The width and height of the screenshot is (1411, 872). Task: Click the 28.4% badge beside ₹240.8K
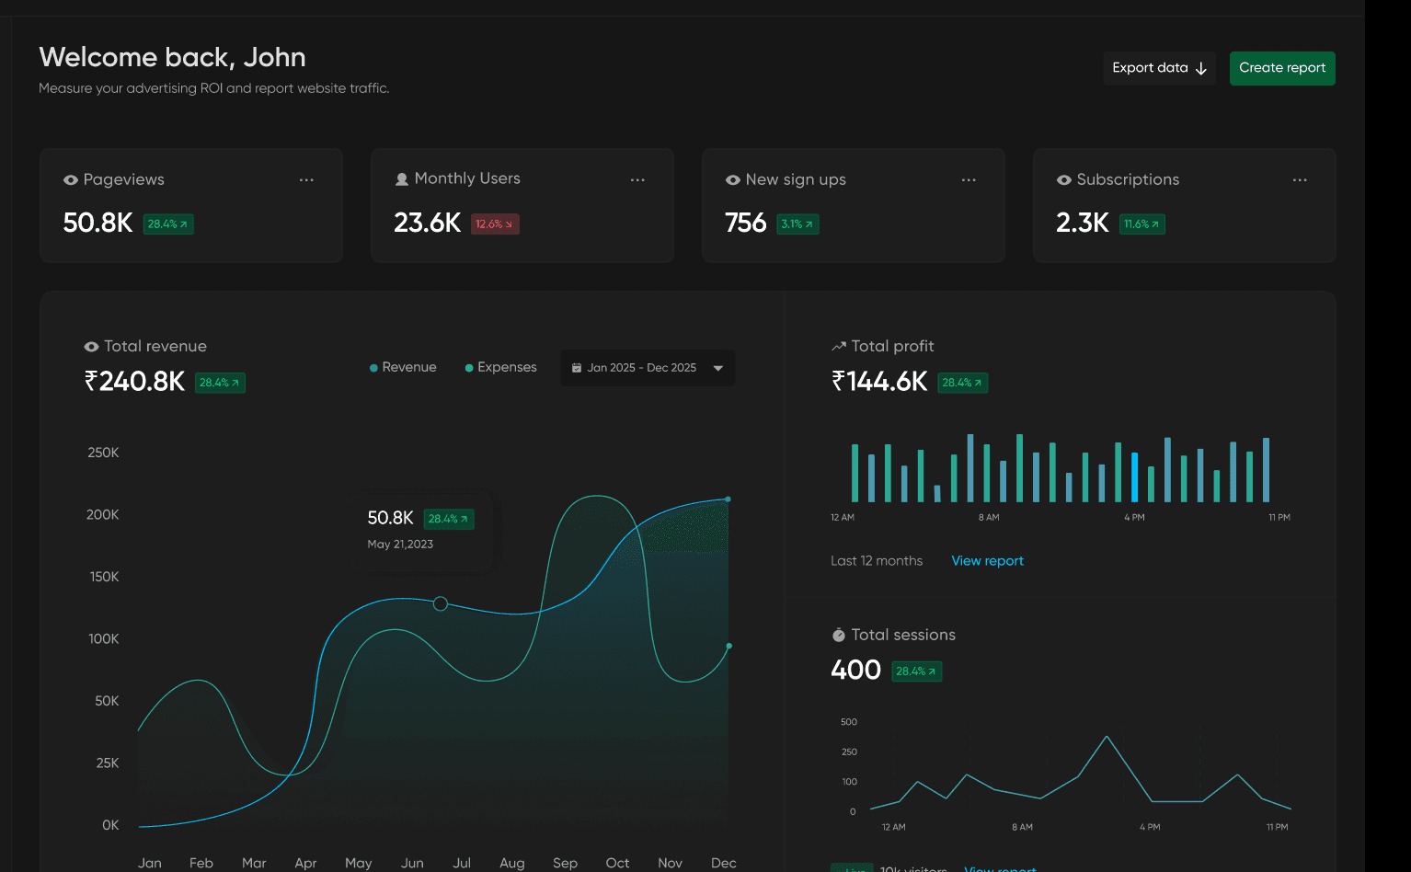coord(220,383)
